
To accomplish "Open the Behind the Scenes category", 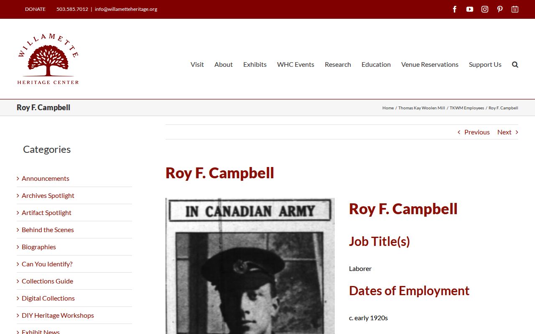I will pos(48,230).
